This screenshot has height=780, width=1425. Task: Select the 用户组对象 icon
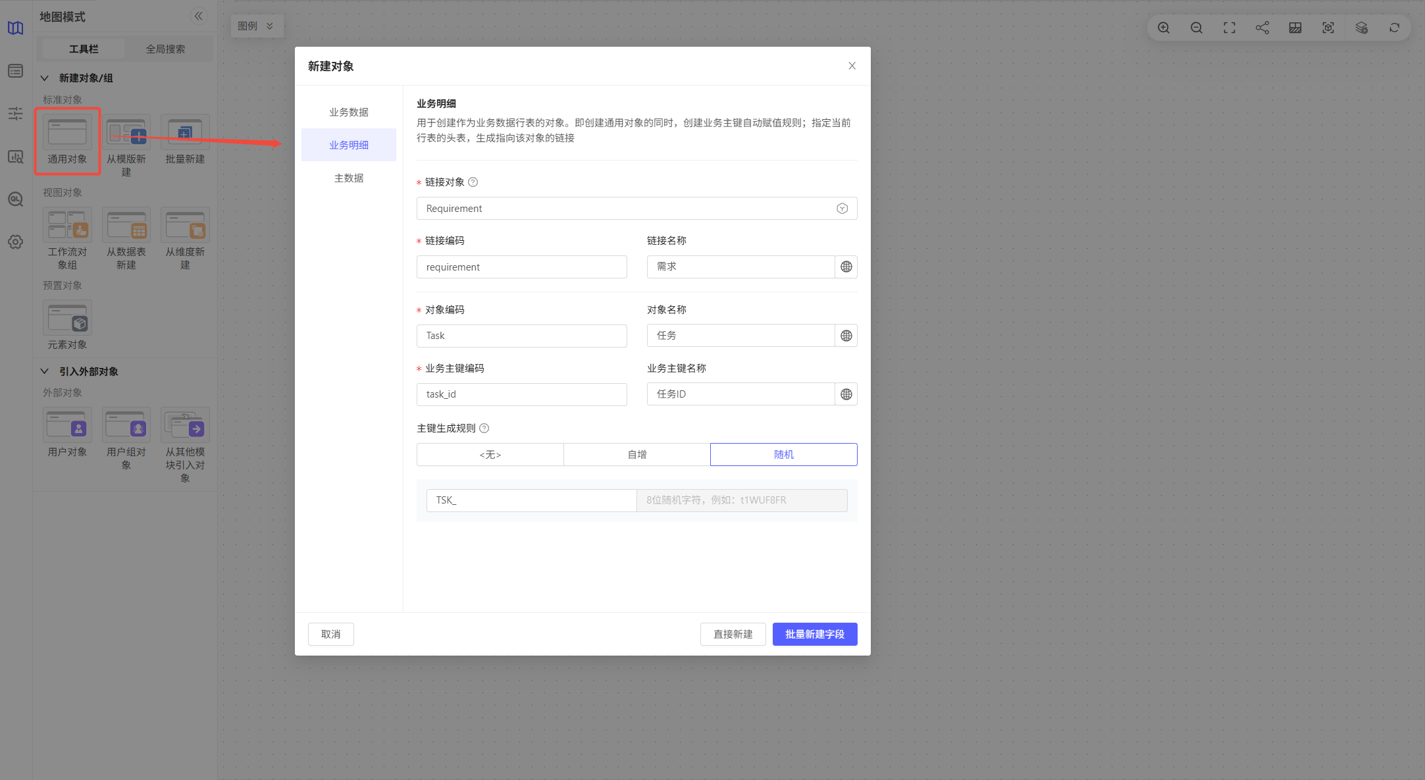[x=126, y=425]
